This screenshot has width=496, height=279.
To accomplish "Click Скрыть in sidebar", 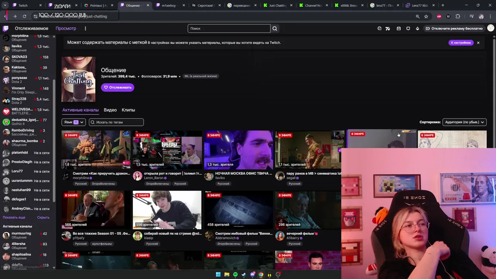I will pos(43,217).
